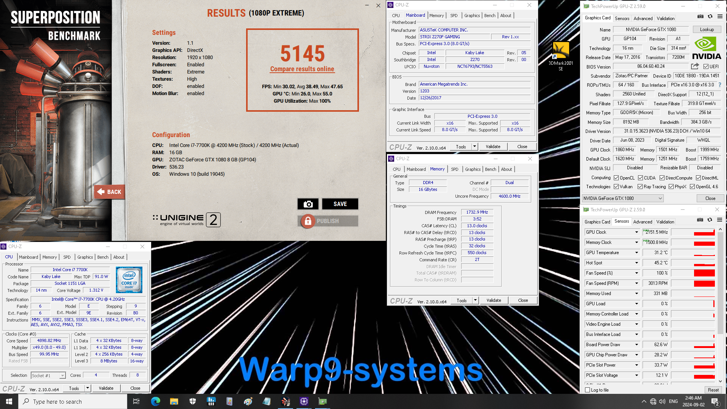
Task: Click the blue question mark next to Bus Interface
Action: [x=720, y=85]
